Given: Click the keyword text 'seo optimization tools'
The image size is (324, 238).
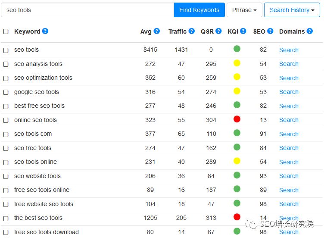Looking at the screenshot, I should [43, 78].
